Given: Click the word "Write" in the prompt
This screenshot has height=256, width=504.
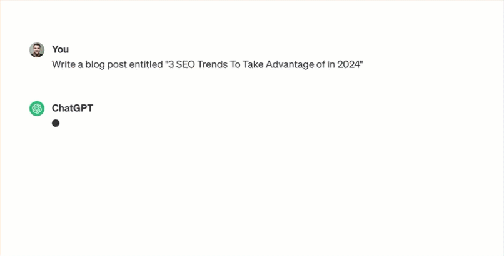Looking at the screenshot, I should 64,64.
